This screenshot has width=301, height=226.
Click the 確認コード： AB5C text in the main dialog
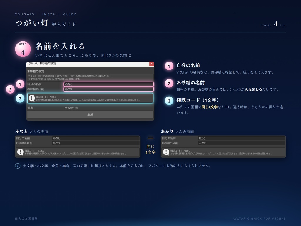coord(46,97)
